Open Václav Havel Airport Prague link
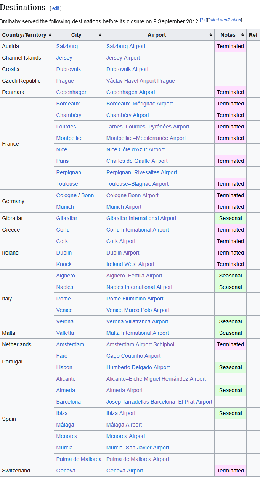Viewport: 260px width, 477px height. coord(140,81)
